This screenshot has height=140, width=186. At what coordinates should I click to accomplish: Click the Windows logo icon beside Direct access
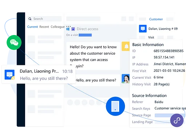point(68,29)
